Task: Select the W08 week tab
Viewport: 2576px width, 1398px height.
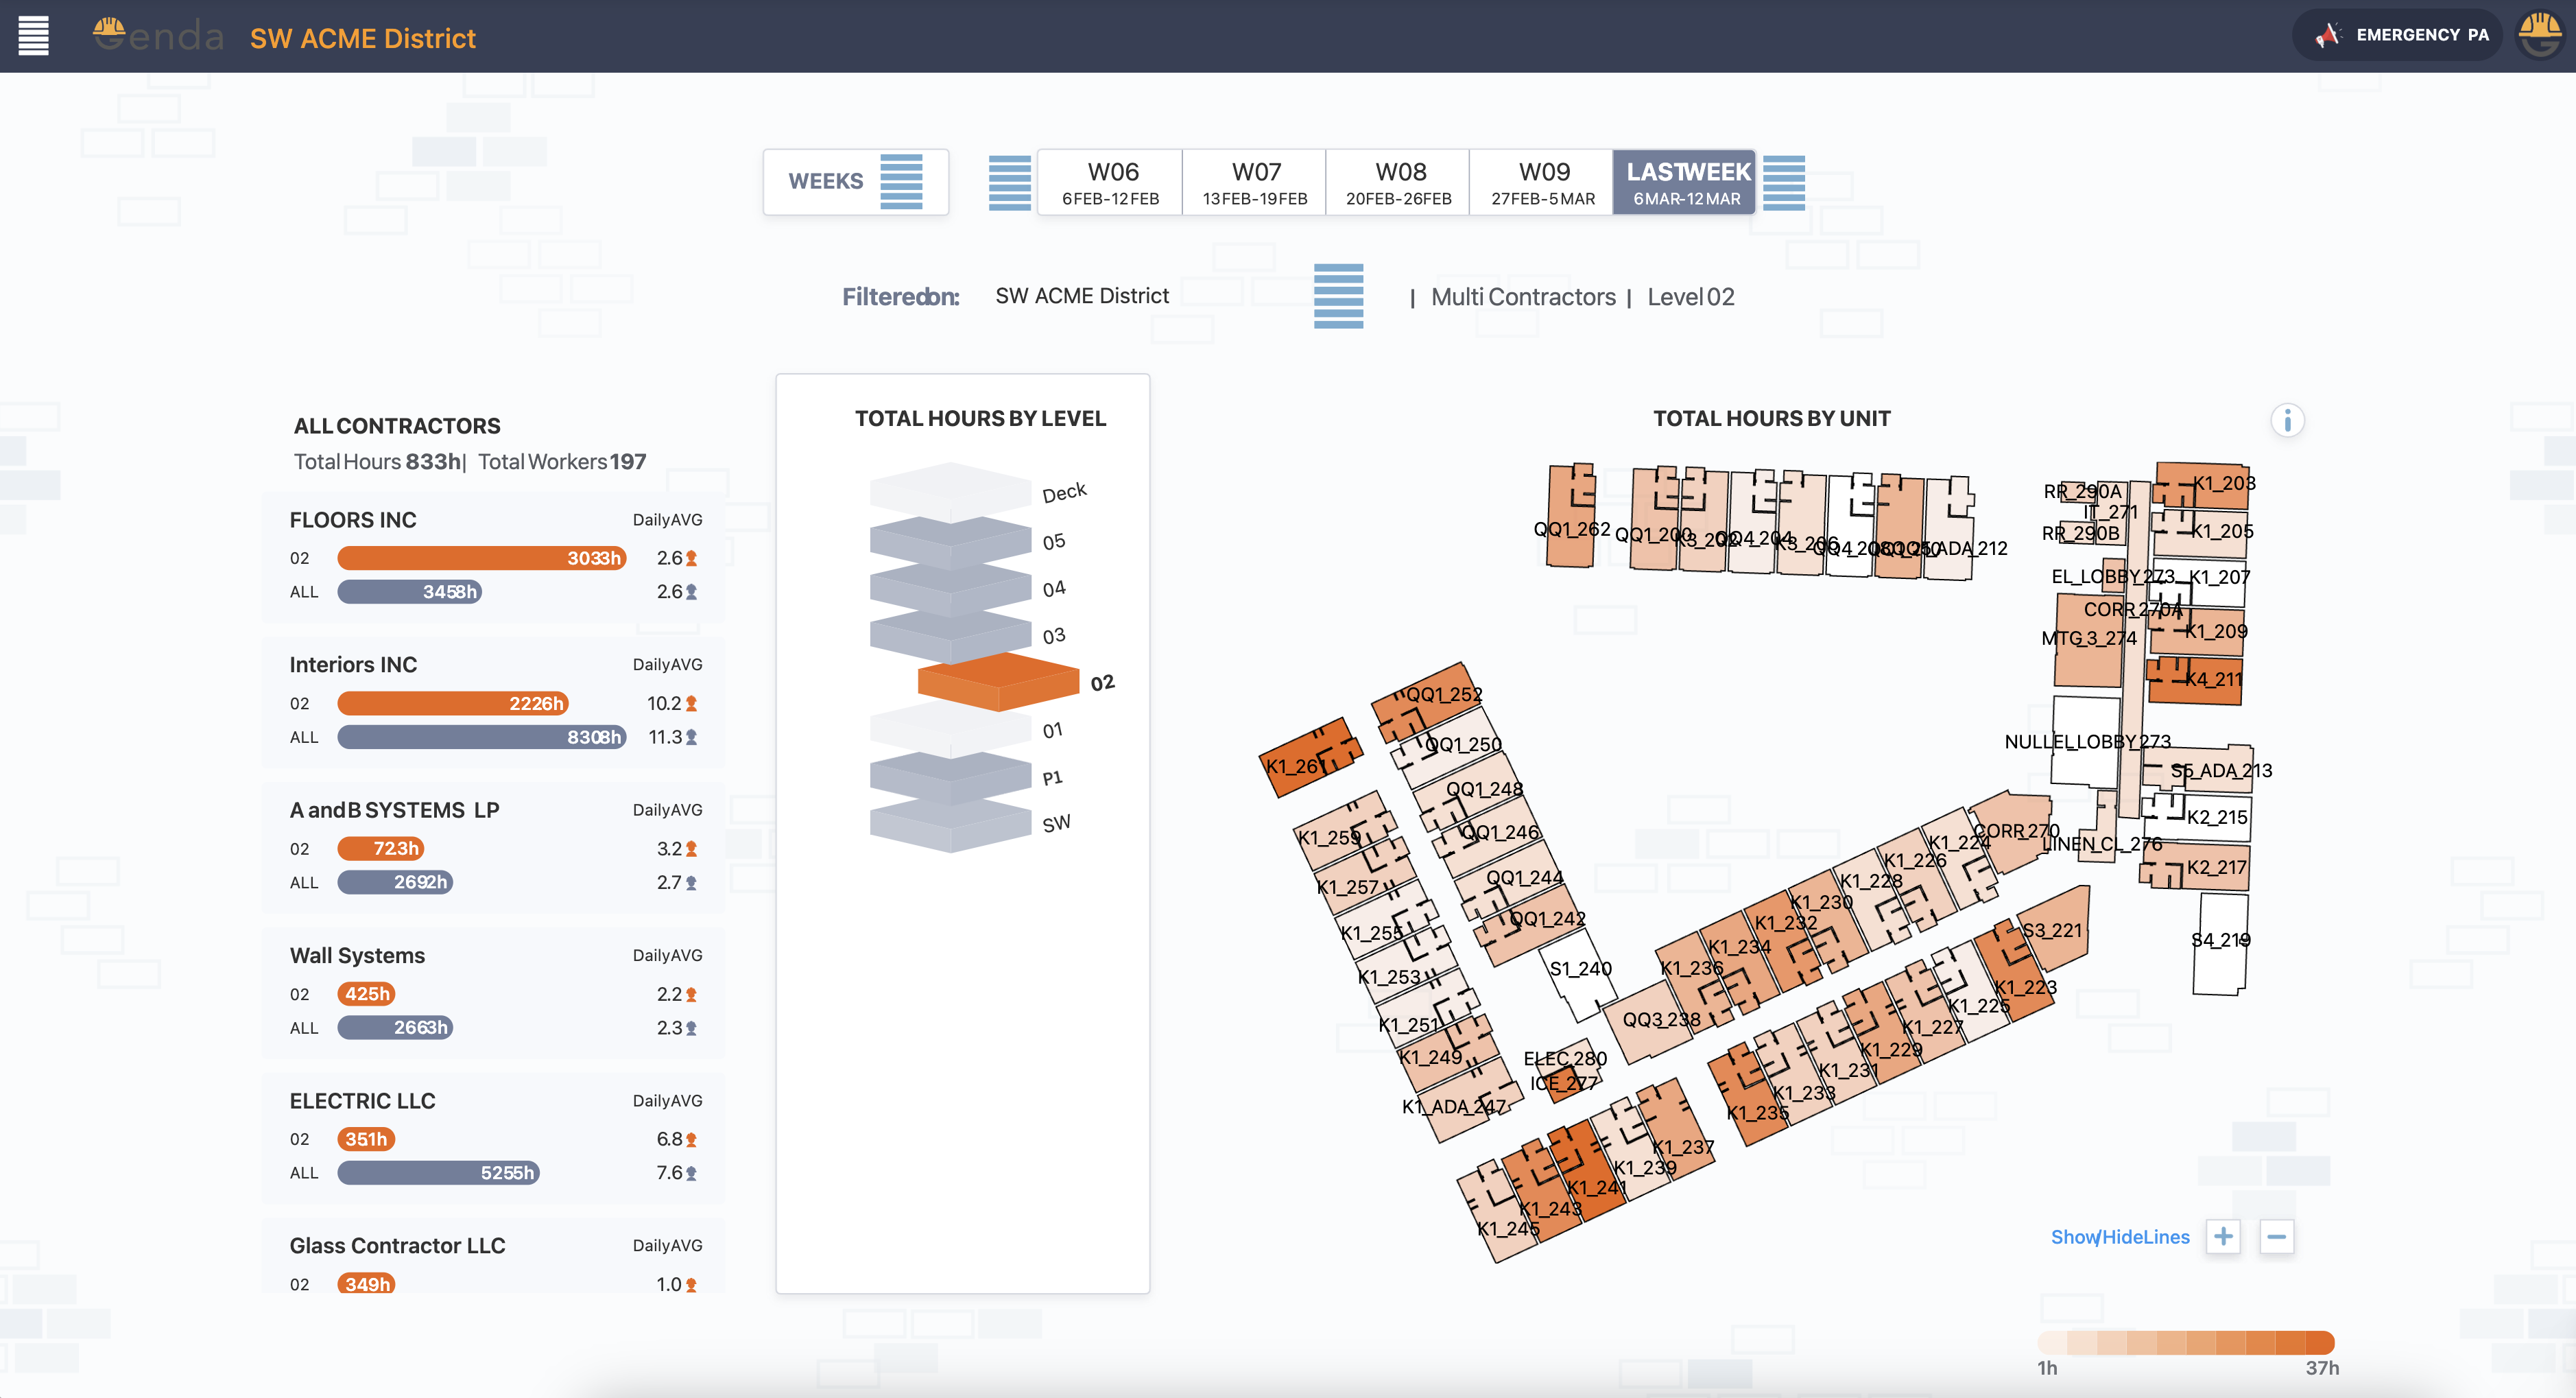Action: point(1398,182)
